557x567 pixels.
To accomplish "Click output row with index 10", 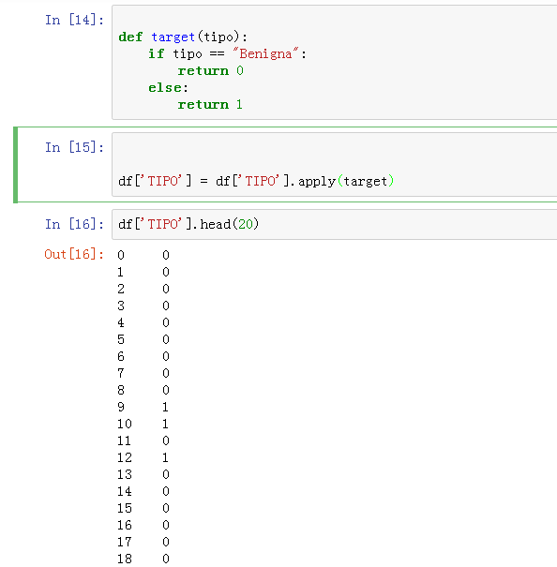I will click(x=143, y=424).
